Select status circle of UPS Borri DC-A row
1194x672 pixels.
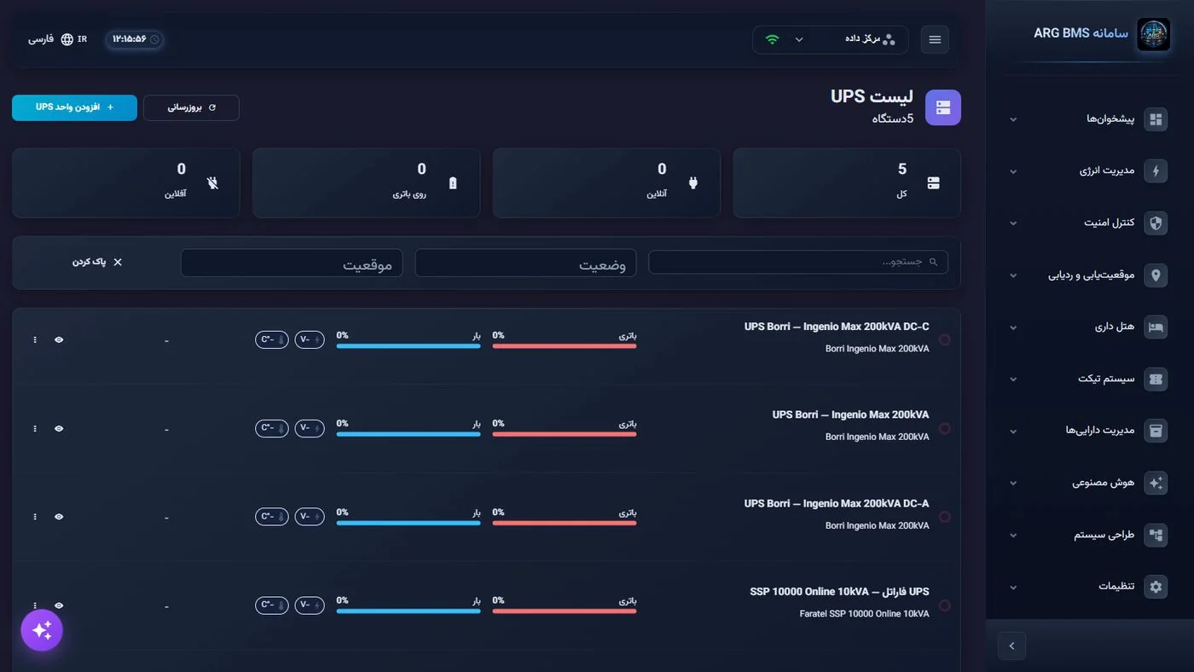(944, 517)
